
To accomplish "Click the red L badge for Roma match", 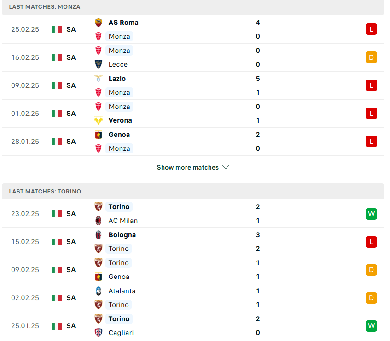I will (x=371, y=29).
